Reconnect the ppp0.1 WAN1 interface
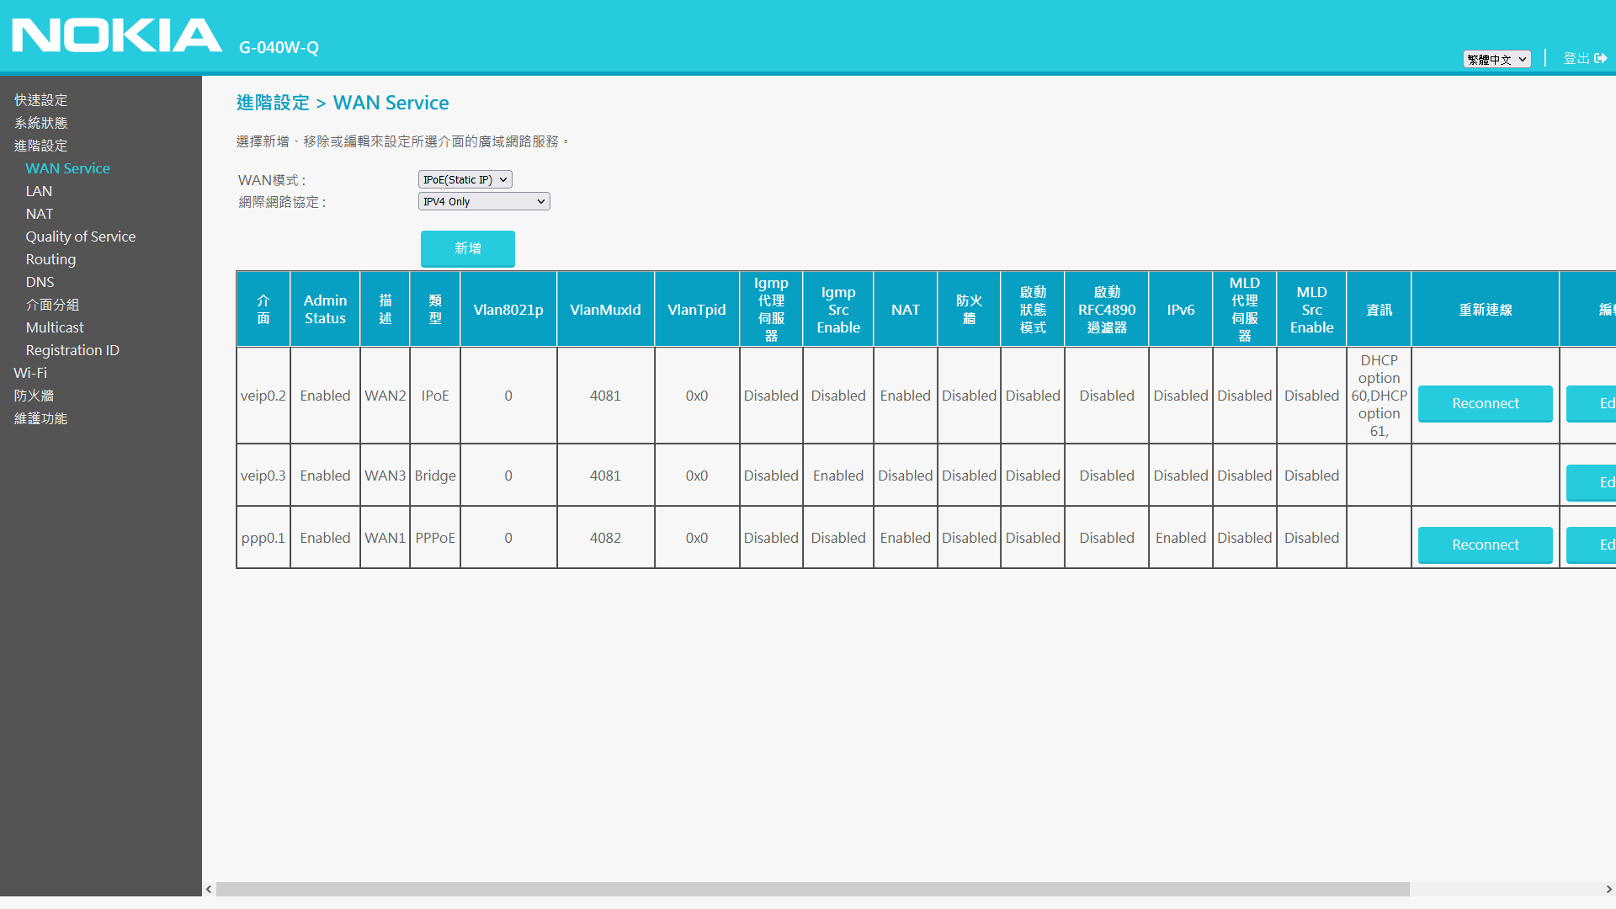Screen dimensions: 1616x909 click(1485, 545)
